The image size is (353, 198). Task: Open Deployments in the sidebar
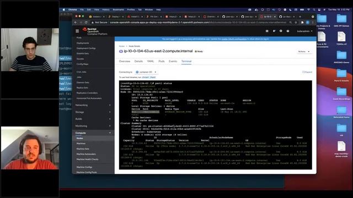click(x=83, y=43)
